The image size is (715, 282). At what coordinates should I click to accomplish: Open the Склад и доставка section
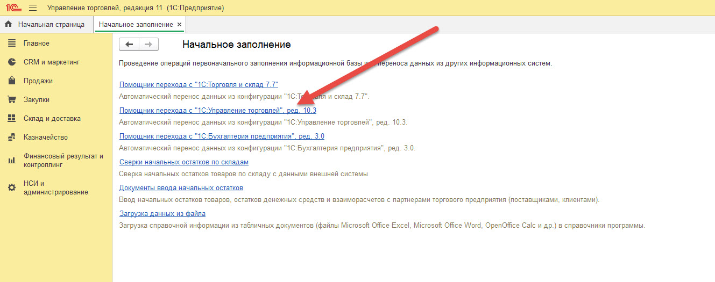click(52, 119)
